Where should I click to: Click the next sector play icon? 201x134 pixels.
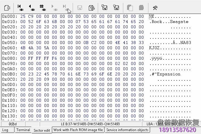pyautogui.click(x=54, y=8)
